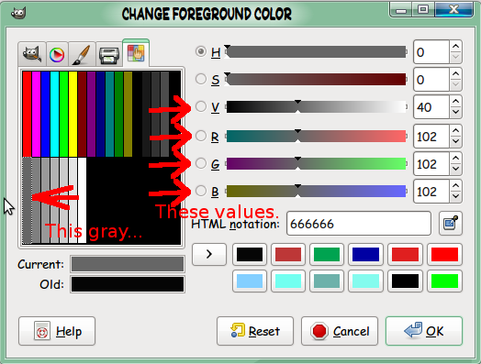Choose the bright green history swatch
Viewport: 481px width, 364px height.
pos(444,281)
